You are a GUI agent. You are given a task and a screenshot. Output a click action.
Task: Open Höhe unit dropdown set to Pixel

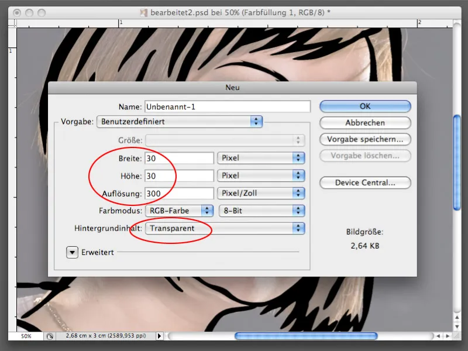[261, 175]
